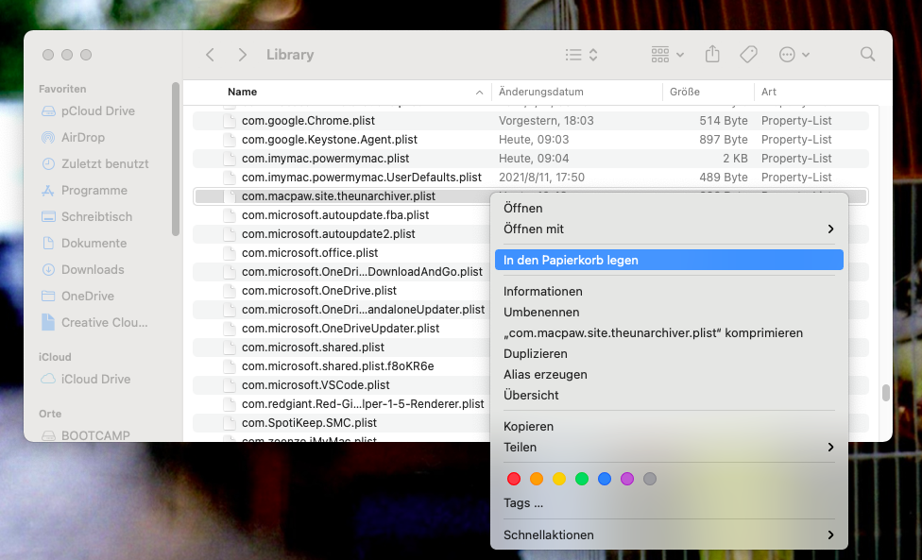This screenshot has width=922, height=560.
Task: Expand the Schnellaktionen submenu
Action: pyautogui.click(x=669, y=535)
